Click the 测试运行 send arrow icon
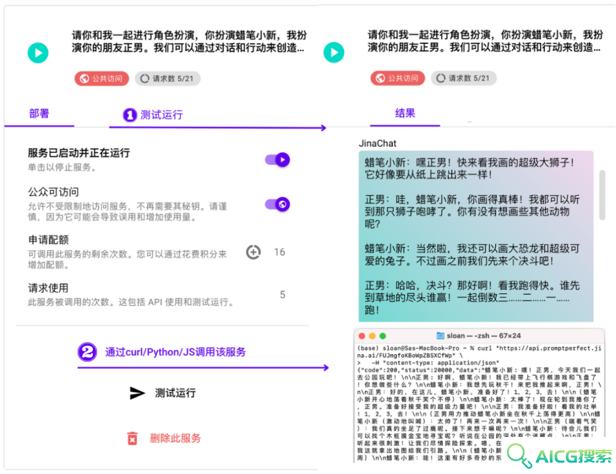 (x=137, y=392)
